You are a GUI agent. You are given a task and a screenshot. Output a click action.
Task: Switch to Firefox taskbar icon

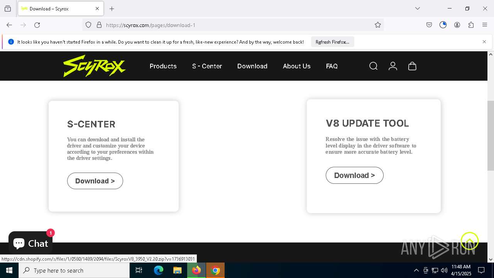click(196, 270)
